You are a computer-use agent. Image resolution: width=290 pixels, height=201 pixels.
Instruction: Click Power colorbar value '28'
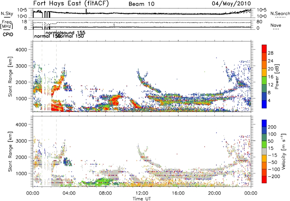[x=270, y=53]
